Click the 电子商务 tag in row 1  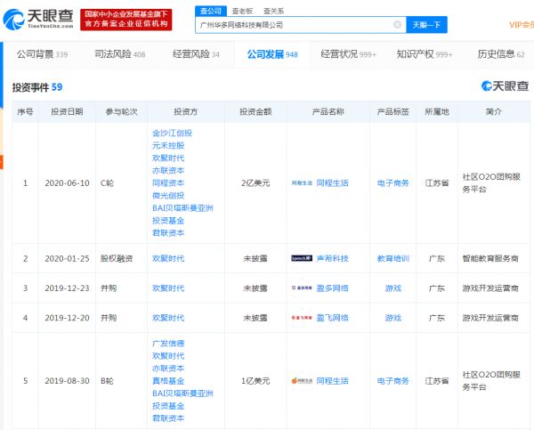392,183
